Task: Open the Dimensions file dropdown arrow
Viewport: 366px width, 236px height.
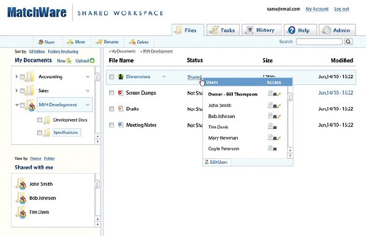Action: click(164, 76)
